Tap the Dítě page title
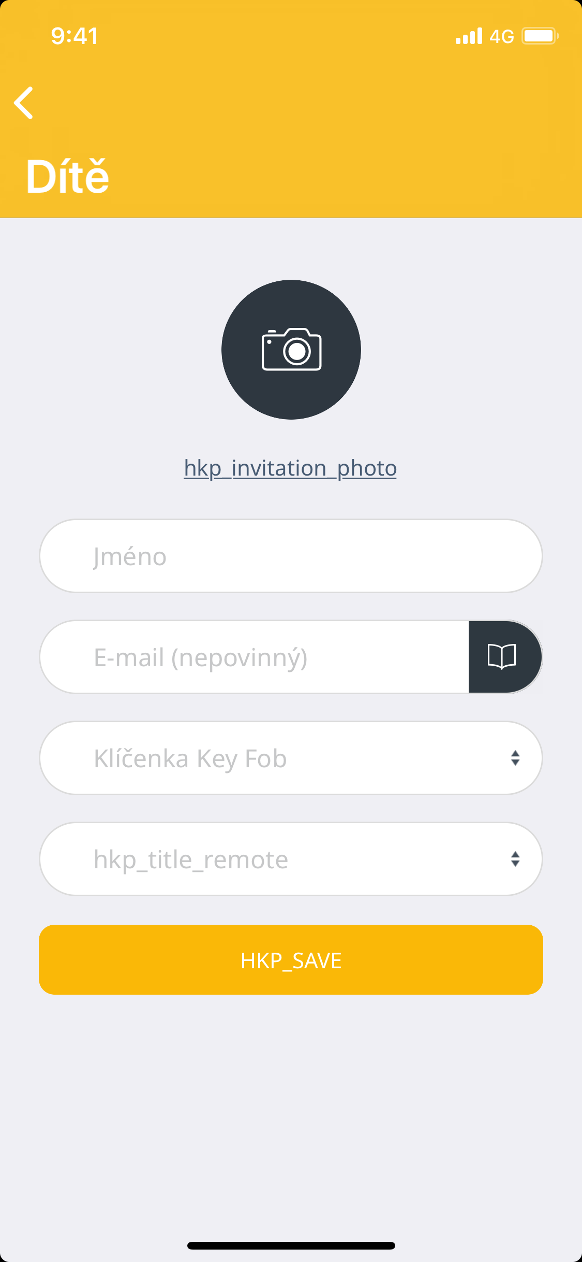 68,177
